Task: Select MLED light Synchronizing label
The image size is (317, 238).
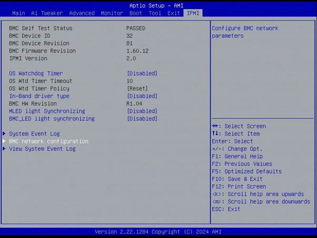Action: [47, 111]
